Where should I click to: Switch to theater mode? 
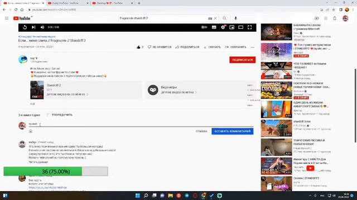240,27
